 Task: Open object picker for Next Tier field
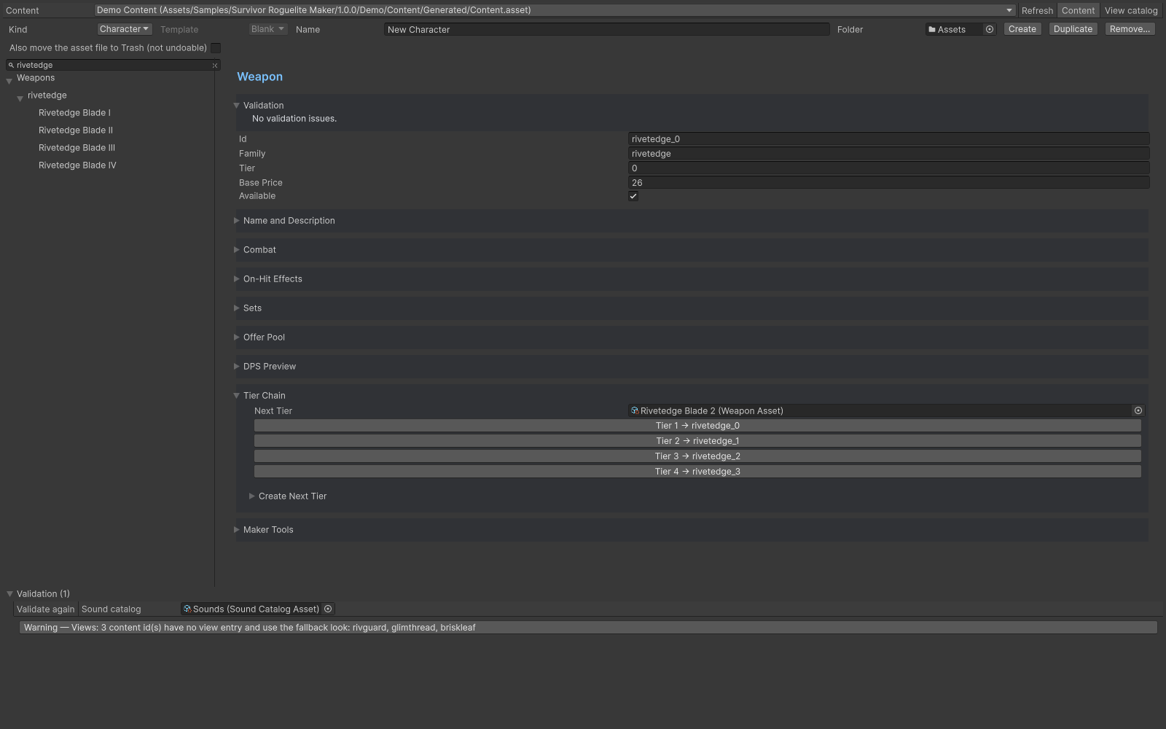coord(1138,410)
